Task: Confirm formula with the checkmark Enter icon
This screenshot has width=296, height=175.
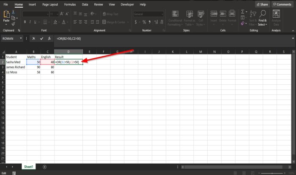Action: pos(41,38)
